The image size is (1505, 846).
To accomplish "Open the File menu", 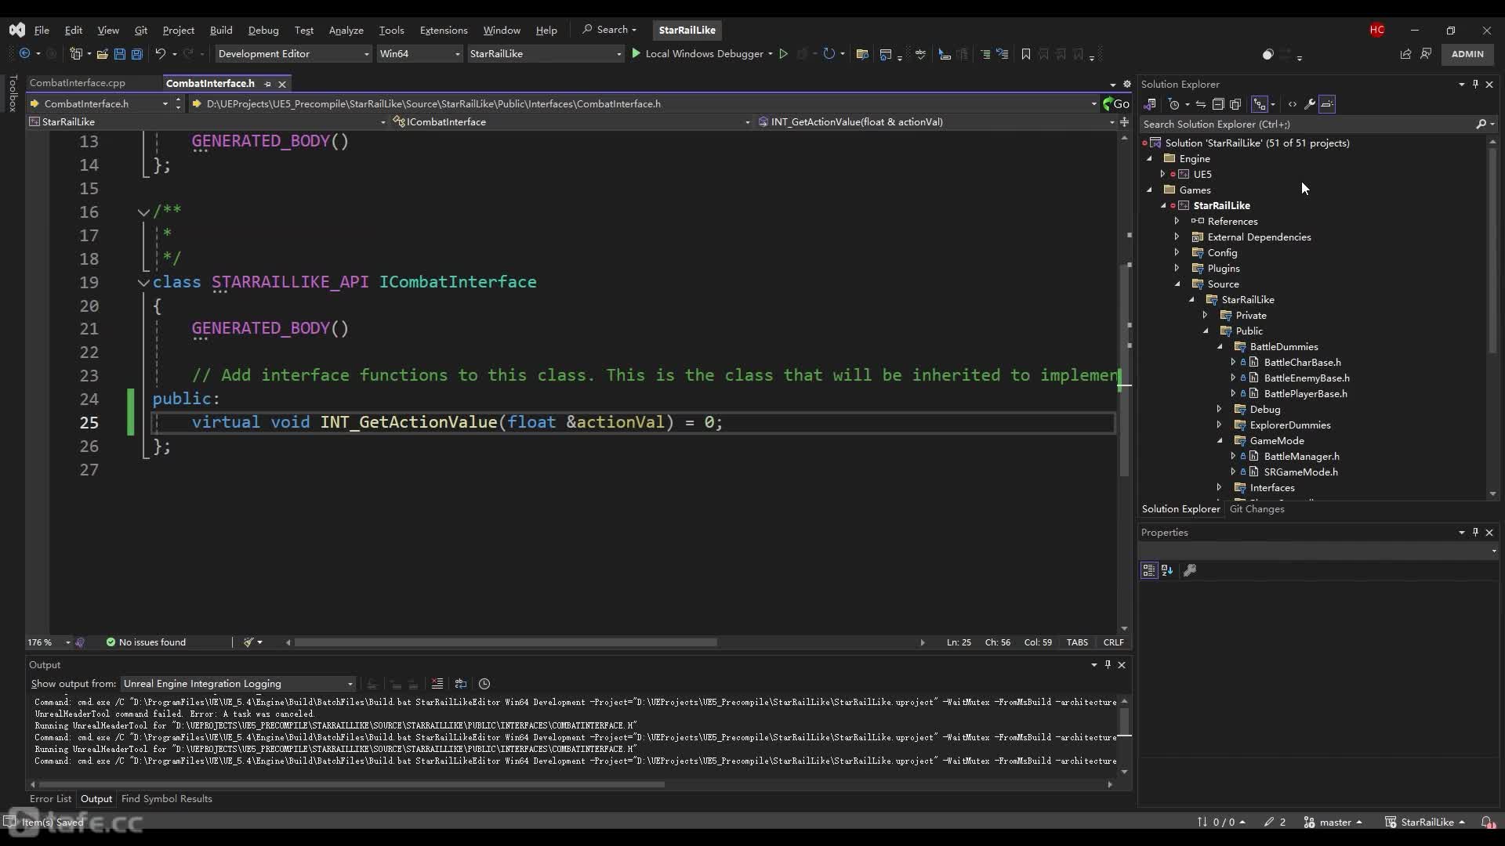I will click(x=42, y=30).
